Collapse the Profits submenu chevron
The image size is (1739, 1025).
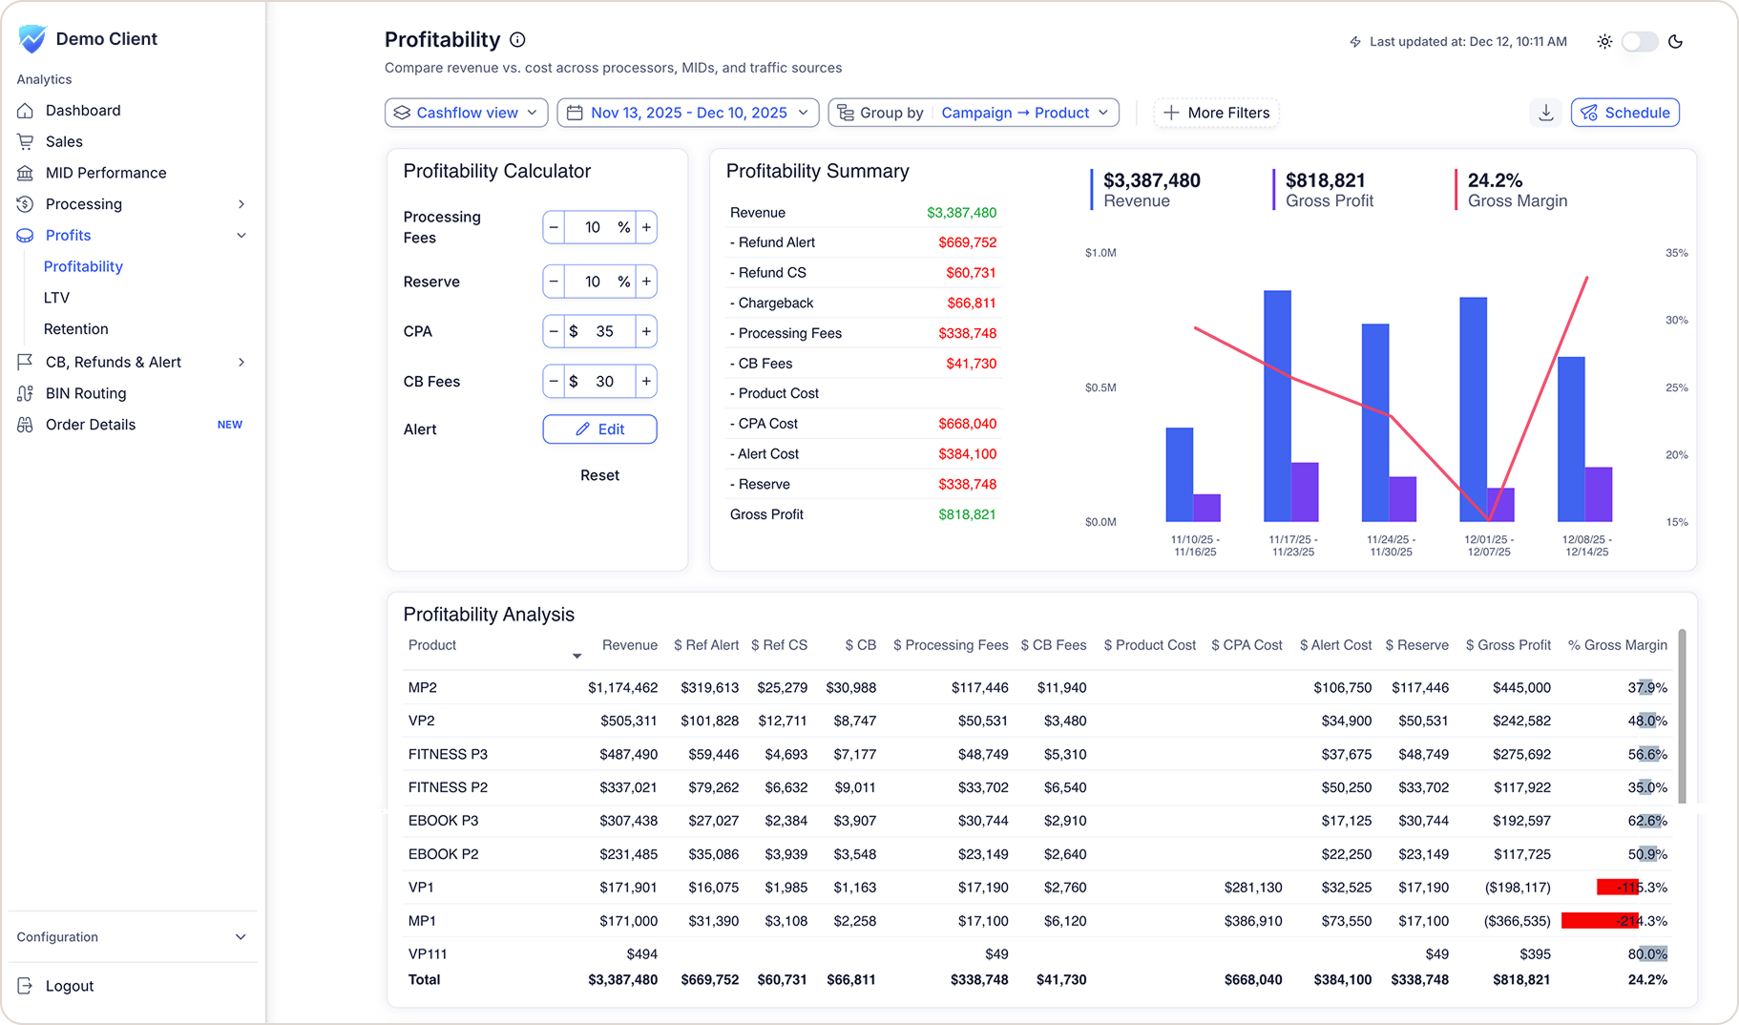tap(241, 236)
